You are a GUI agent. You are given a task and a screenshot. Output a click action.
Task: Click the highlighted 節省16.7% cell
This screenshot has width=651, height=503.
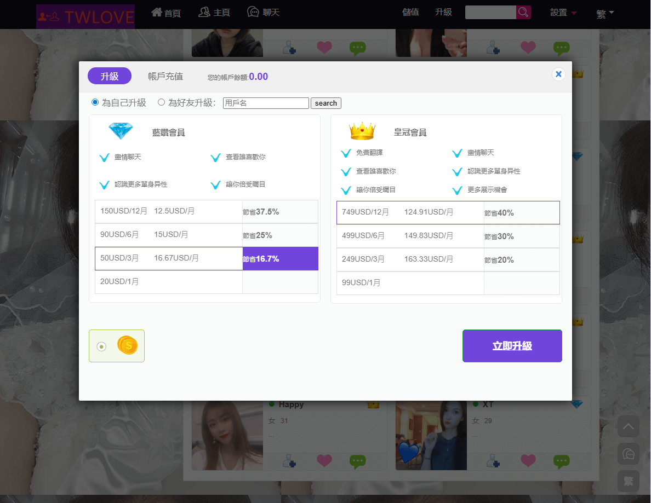280,259
